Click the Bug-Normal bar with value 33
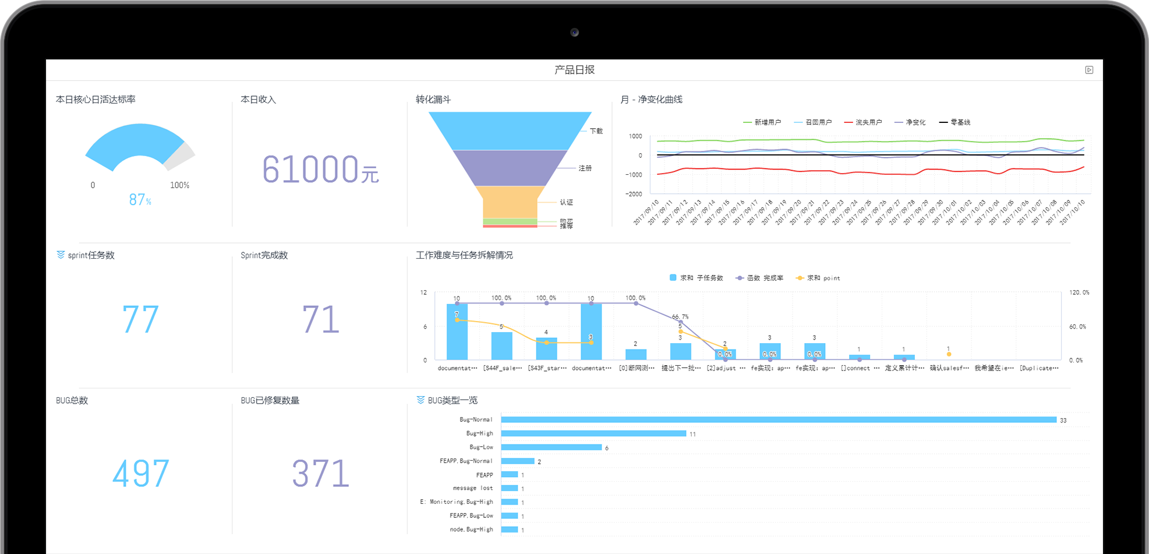 pos(779,419)
